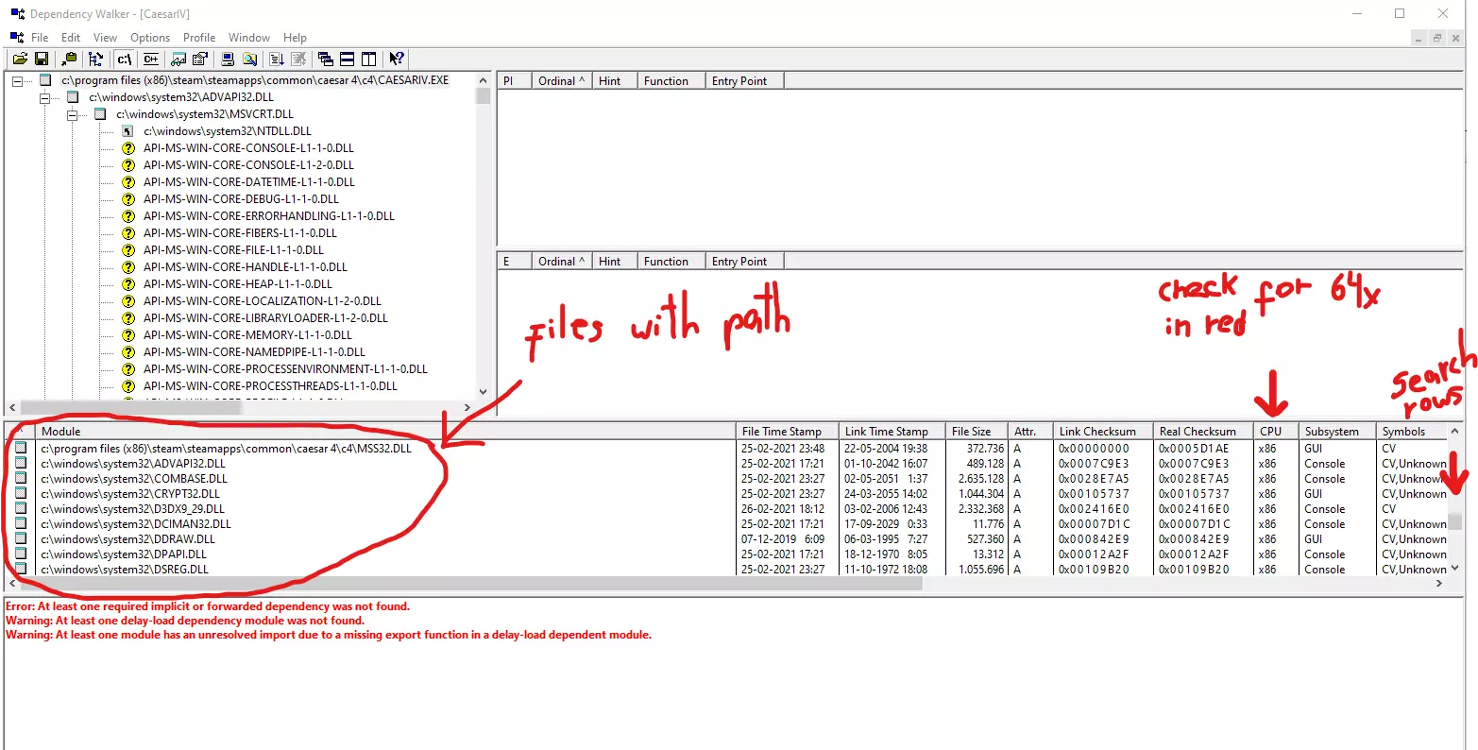Sort by File Time Stamp column header
1478x750 pixels.
tap(788, 432)
